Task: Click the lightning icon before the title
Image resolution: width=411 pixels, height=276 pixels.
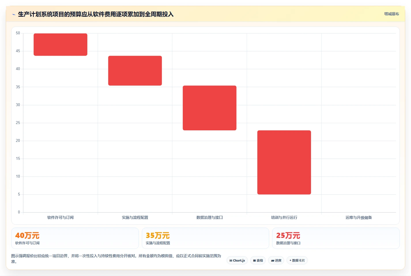Action: click(x=14, y=14)
